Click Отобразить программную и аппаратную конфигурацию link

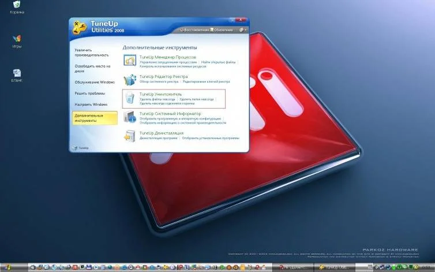[x=181, y=118]
